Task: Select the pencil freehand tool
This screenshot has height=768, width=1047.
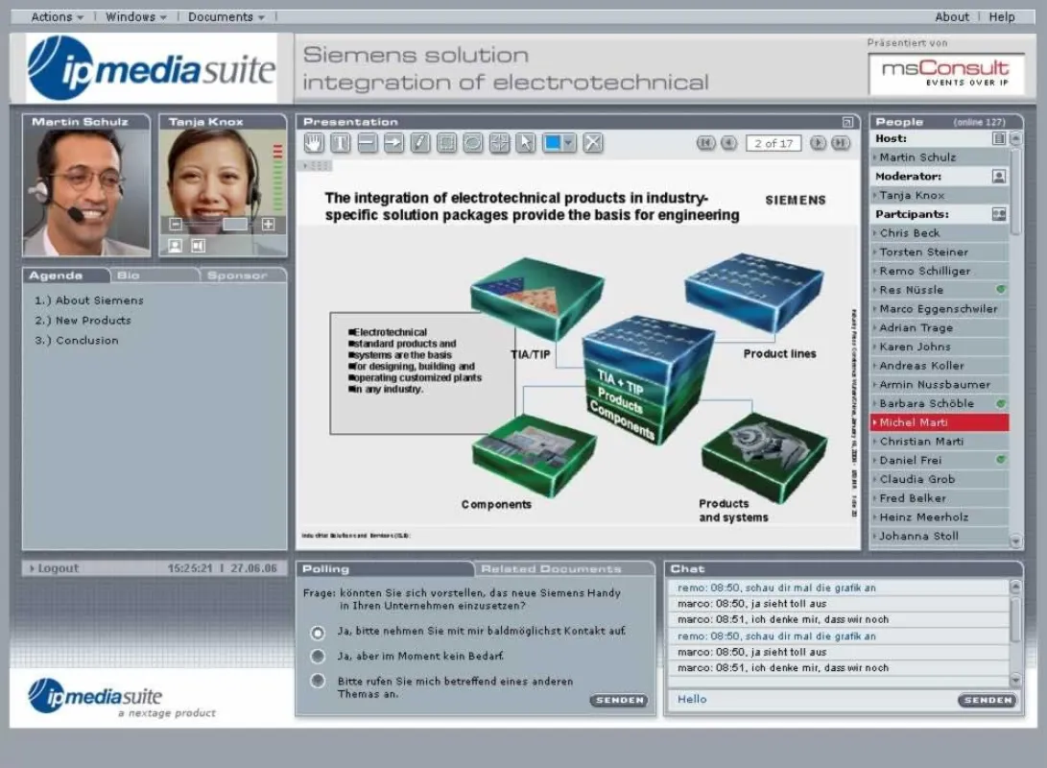Action: (x=420, y=143)
